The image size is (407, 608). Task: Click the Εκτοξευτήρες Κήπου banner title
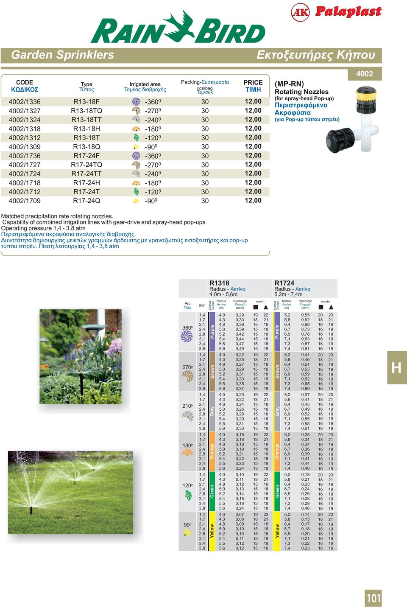coord(316,55)
